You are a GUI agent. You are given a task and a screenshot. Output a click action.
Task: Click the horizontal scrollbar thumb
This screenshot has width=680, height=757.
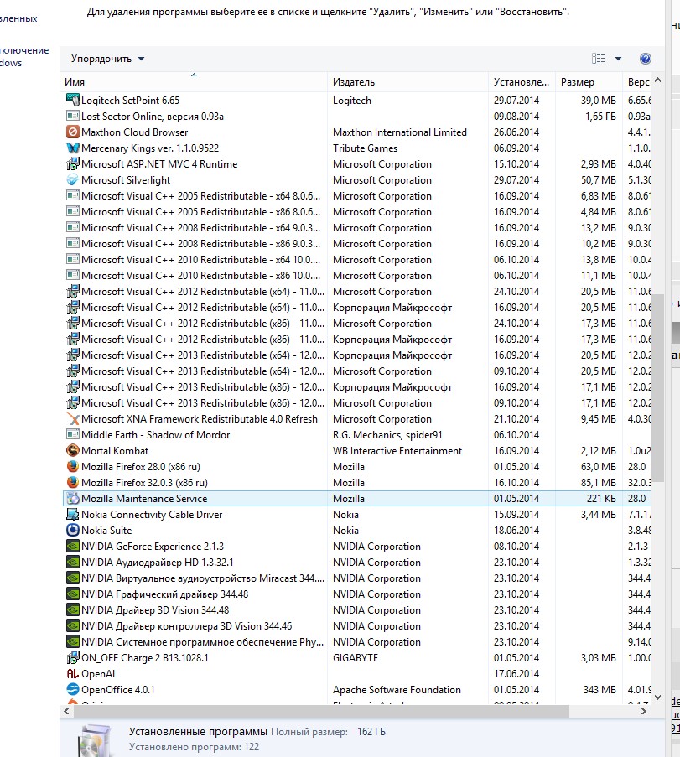(x=321, y=711)
